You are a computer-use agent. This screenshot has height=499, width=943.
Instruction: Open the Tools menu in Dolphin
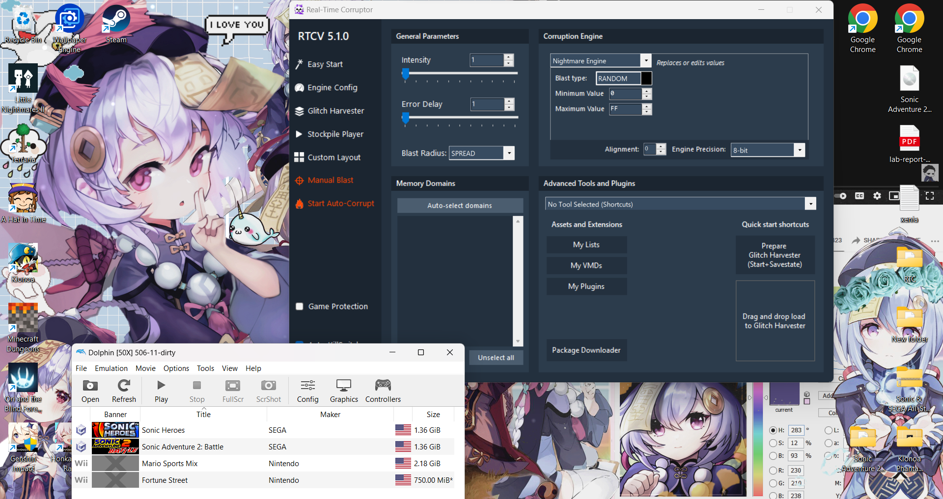pyautogui.click(x=205, y=368)
